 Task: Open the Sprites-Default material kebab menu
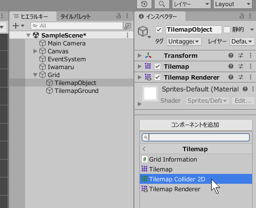pos(253,89)
